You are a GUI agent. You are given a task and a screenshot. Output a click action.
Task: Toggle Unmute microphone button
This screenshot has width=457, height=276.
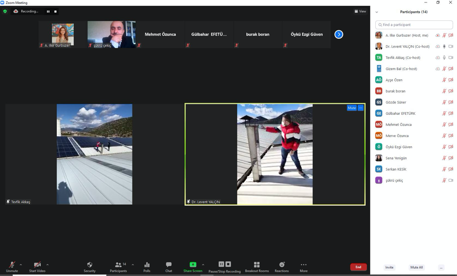click(12, 265)
